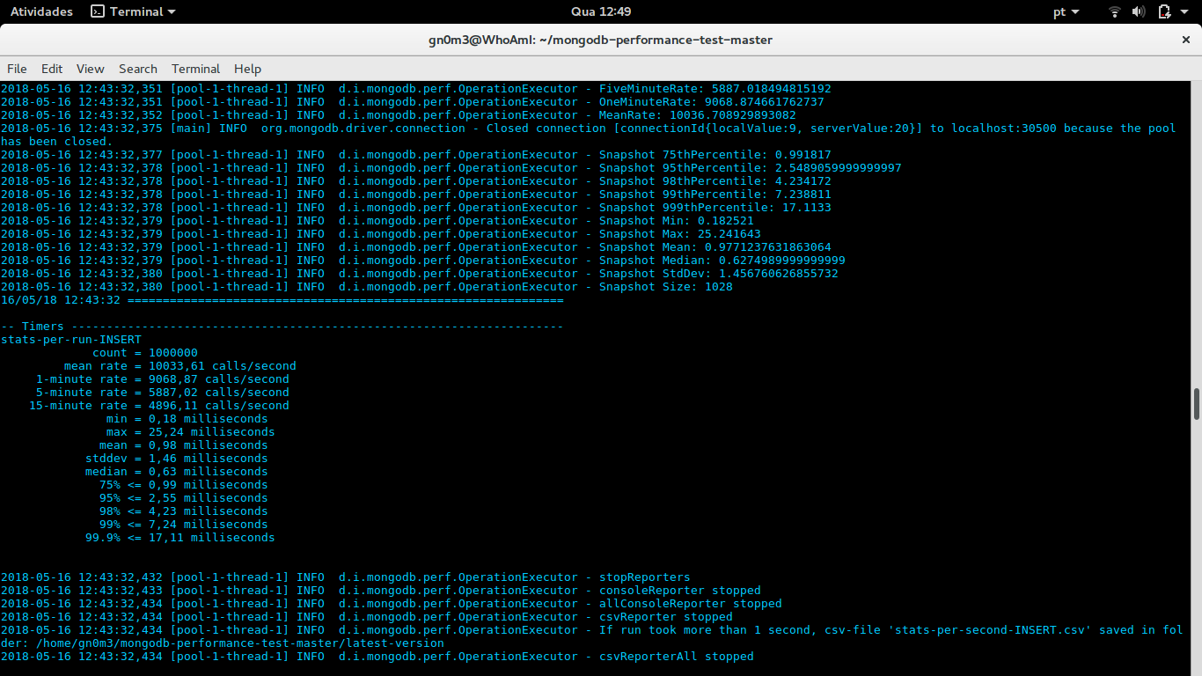The height and width of the screenshot is (676, 1202).
Task: Click 'stats-per-run-INSERT' heading
Action: pos(71,340)
